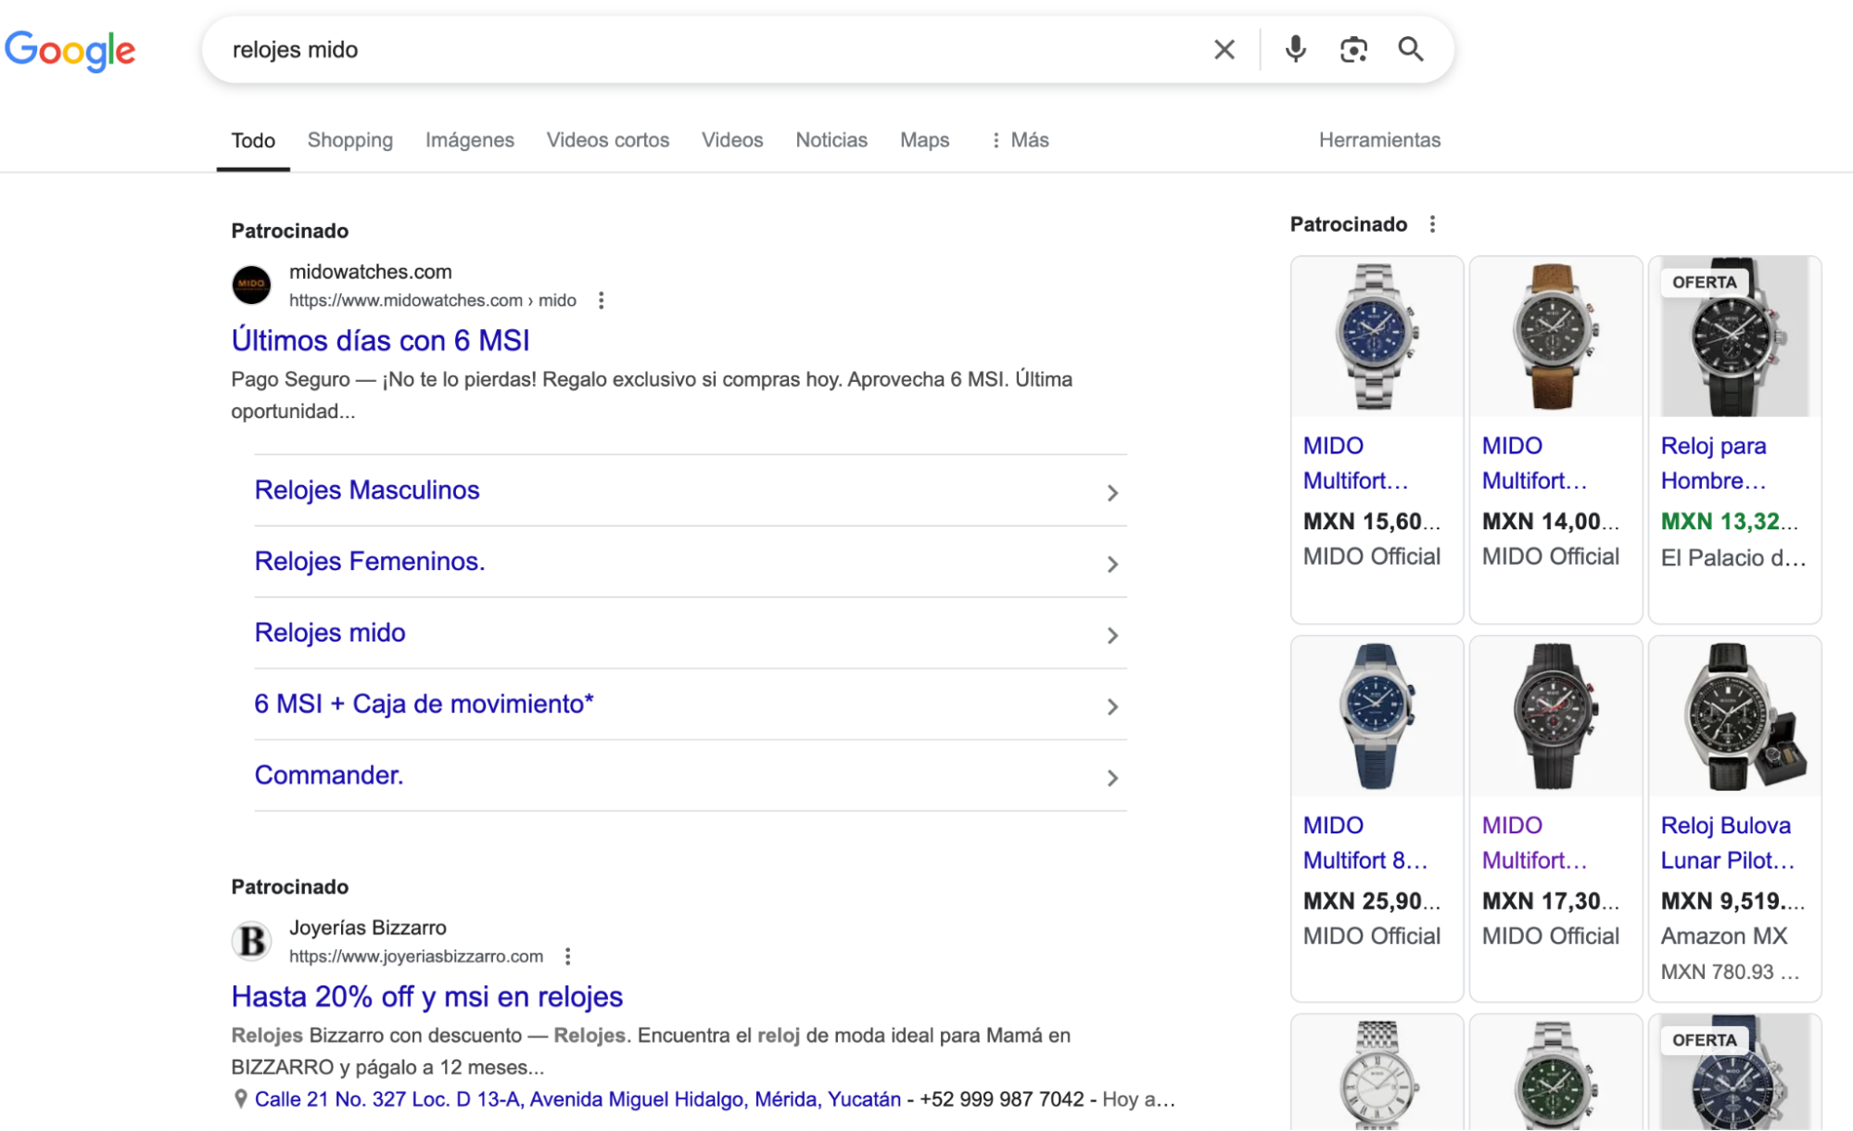Screen dimensions: 1853x1131
Task: Open Reloj para Hombre OFERTA watch image
Action: (1734, 337)
